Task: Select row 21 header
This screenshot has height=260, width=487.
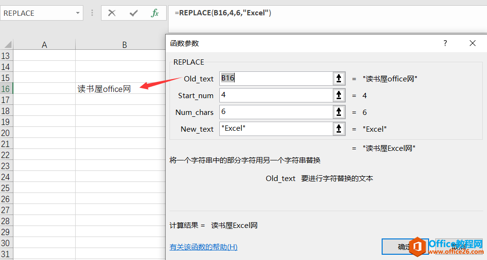Action: [x=6, y=144]
